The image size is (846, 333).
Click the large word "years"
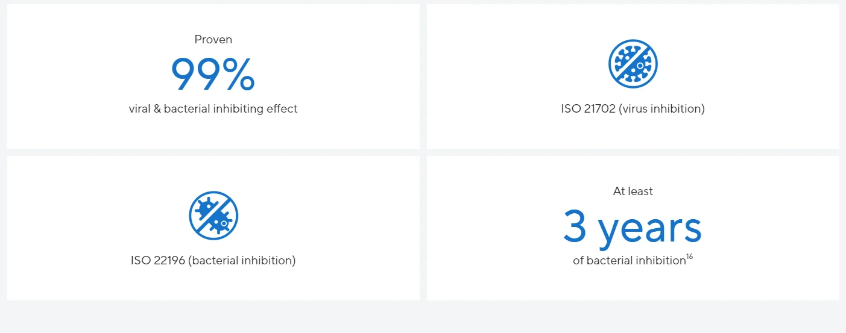tap(650, 229)
